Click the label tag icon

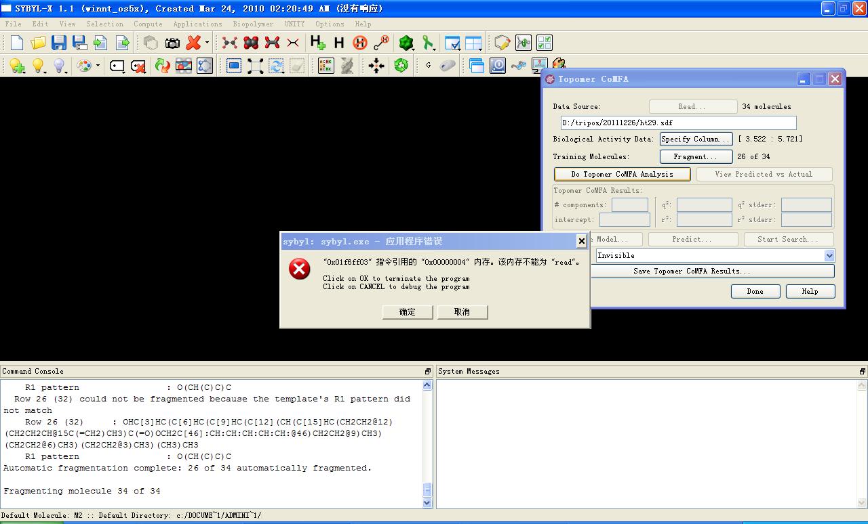click(117, 66)
